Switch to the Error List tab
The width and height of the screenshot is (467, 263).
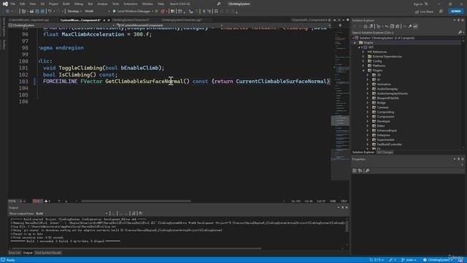click(x=15, y=253)
